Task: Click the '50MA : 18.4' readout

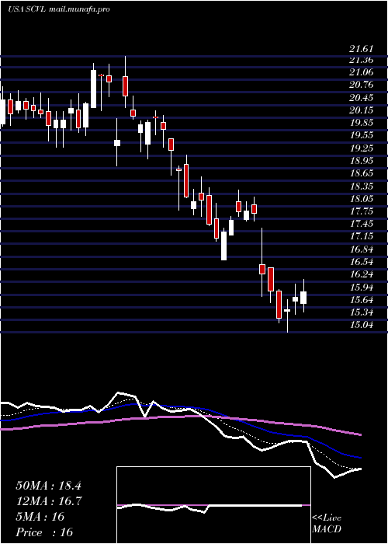Action: coord(48,486)
